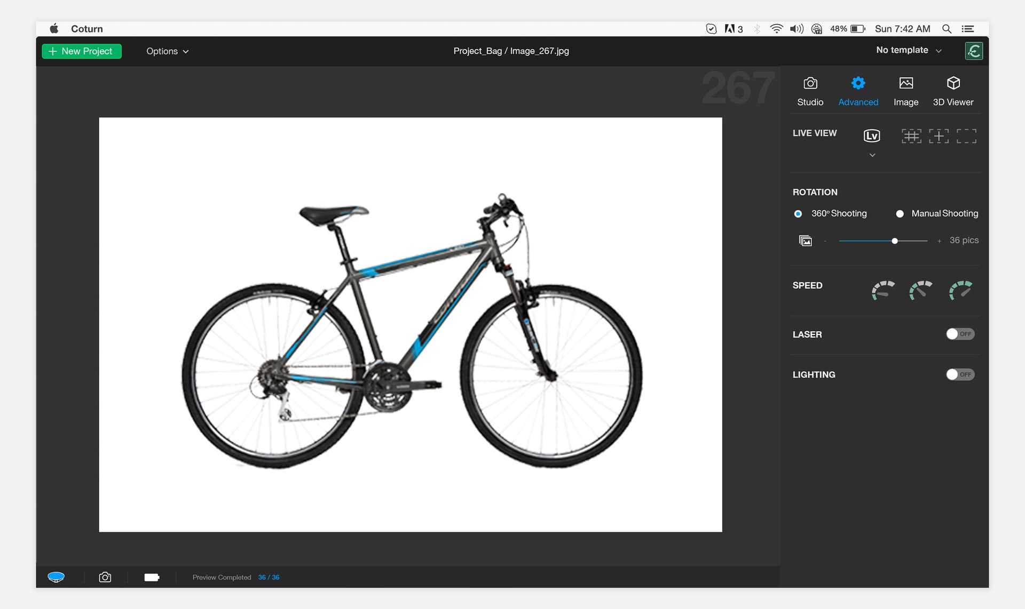Viewport: 1025px width, 609px height.
Task: Open the Image tab
Action: (x=906, y=91)
